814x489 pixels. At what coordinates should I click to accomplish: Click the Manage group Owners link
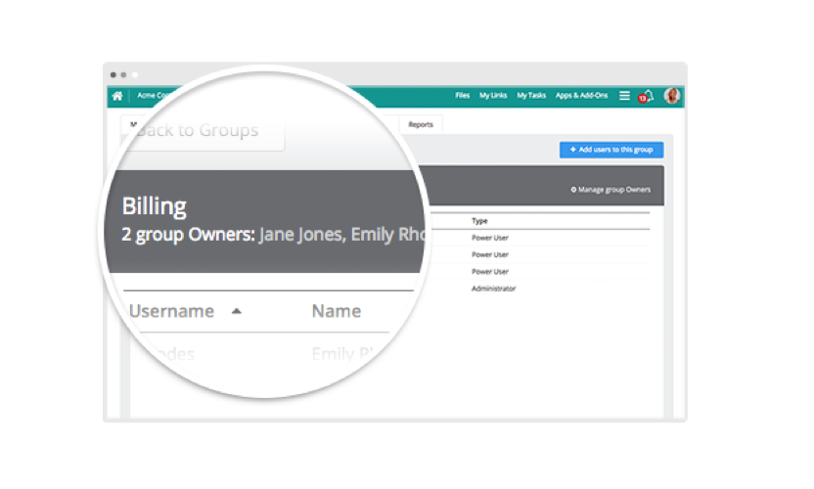tap(610, 189)
